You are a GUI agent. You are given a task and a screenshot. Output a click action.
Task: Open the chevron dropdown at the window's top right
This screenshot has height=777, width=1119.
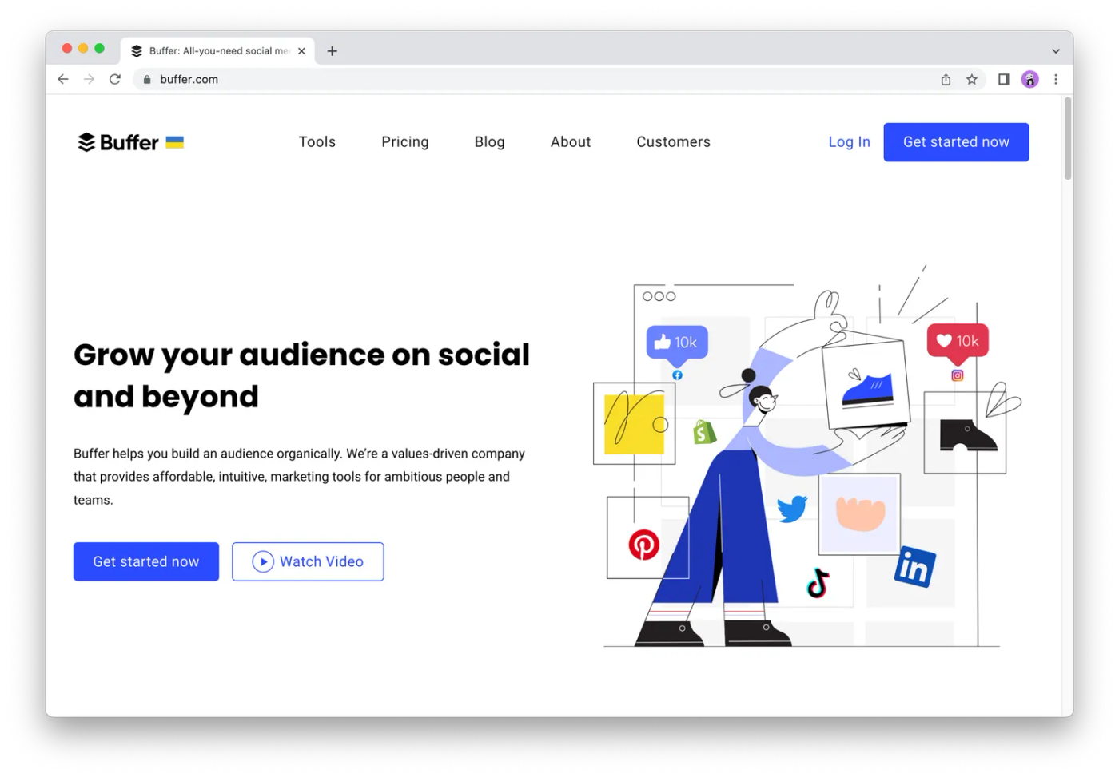point(1057,50)
